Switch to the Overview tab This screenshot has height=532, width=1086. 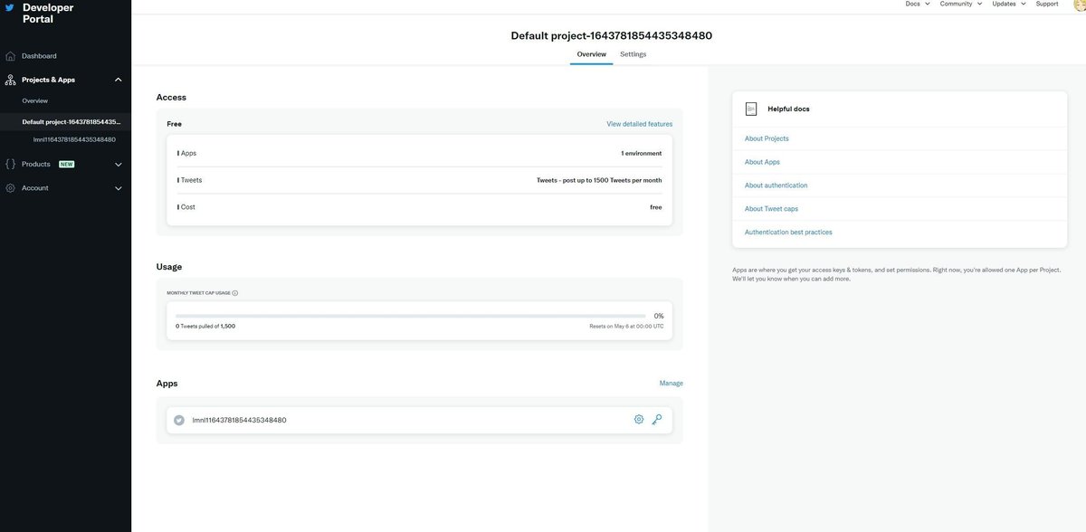coord(592,54)
